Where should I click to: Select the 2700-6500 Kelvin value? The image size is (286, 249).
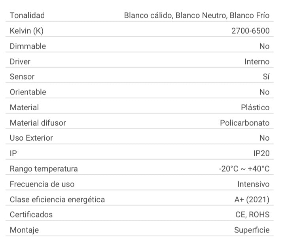coord(250,31)
